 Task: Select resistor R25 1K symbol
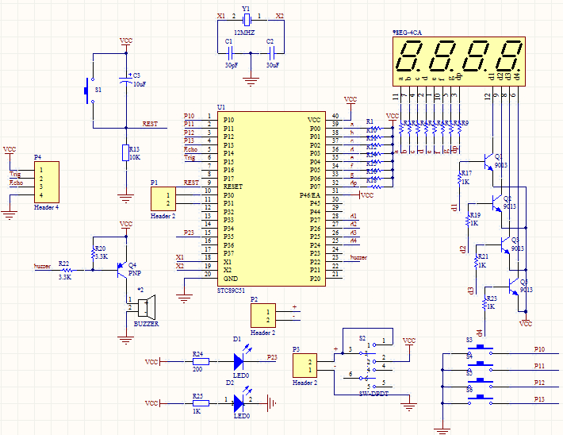tap(201, 403)
